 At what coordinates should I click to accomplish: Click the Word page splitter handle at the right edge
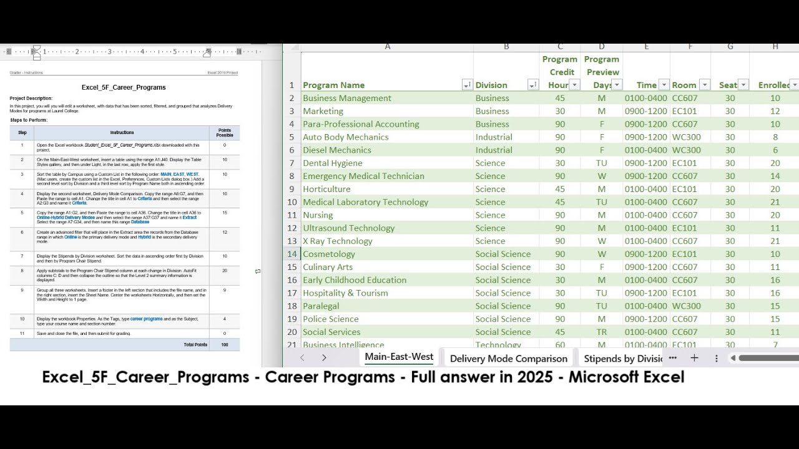tap(258, 271)
